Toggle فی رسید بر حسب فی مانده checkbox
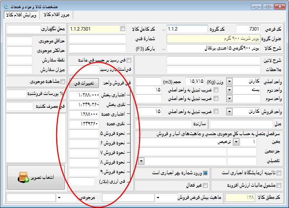Image resolution: width=289 pixels, height=208 pixels. pyautogui.click(x=129, y=60)
